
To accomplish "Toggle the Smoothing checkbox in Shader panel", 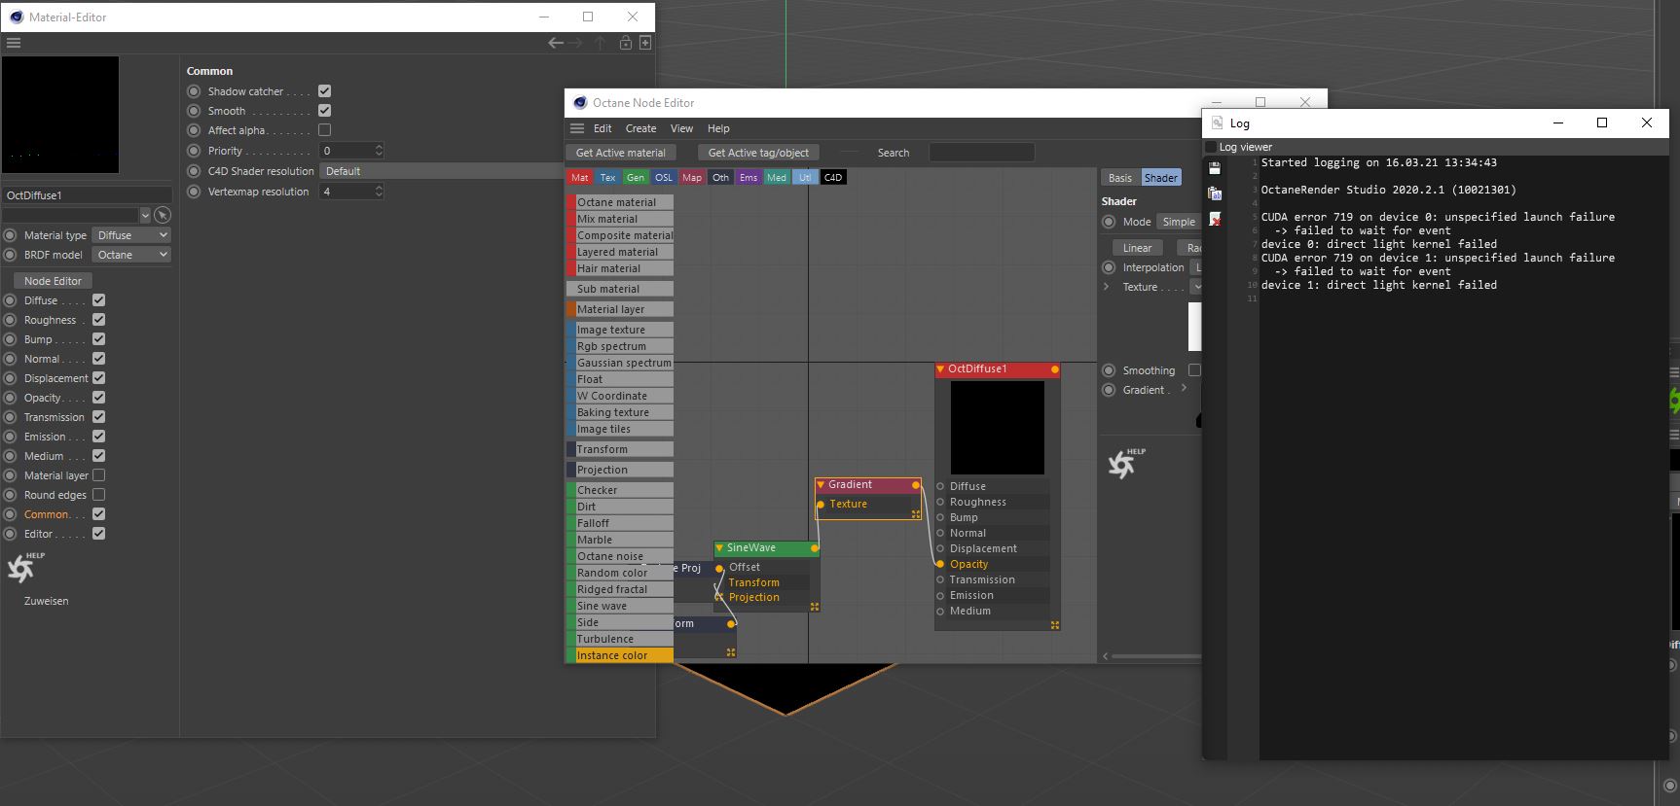I will (x=1194, y=370).
